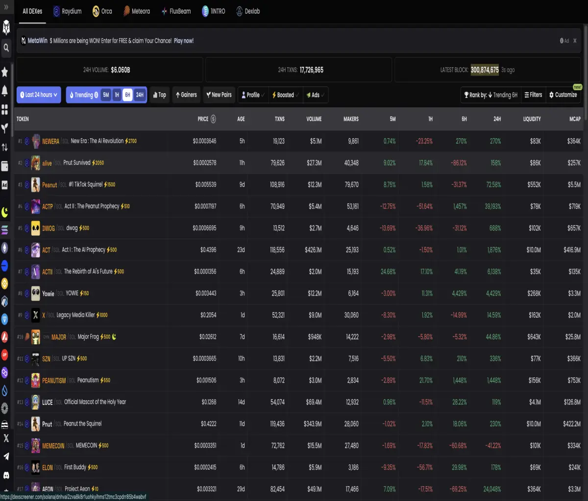Close the MetaWin ad banner
This screenshot has width=588, height=501.
point(575,41)
